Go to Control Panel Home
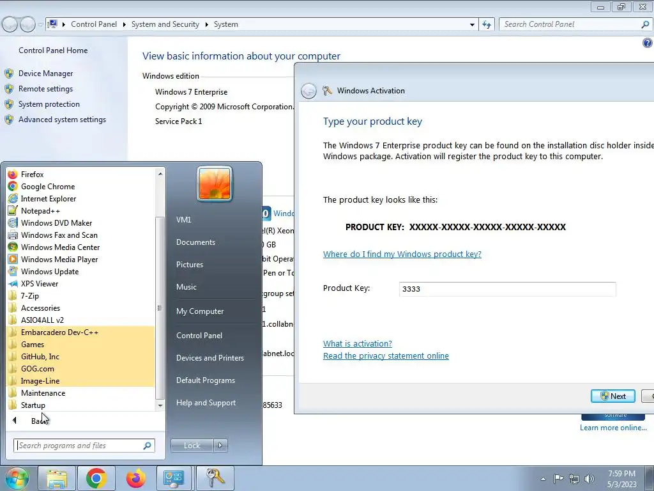This screenshot has width=654, height=491. pyautogui.click(x=53, y=51)
